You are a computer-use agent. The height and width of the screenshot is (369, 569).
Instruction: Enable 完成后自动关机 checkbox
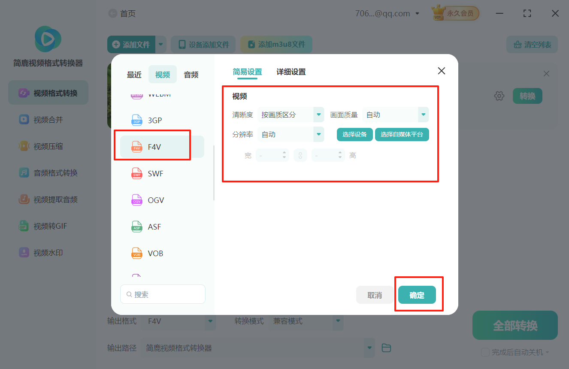tap(485, 352)
